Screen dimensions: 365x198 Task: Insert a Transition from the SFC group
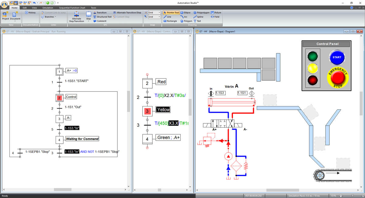point(100,13)
